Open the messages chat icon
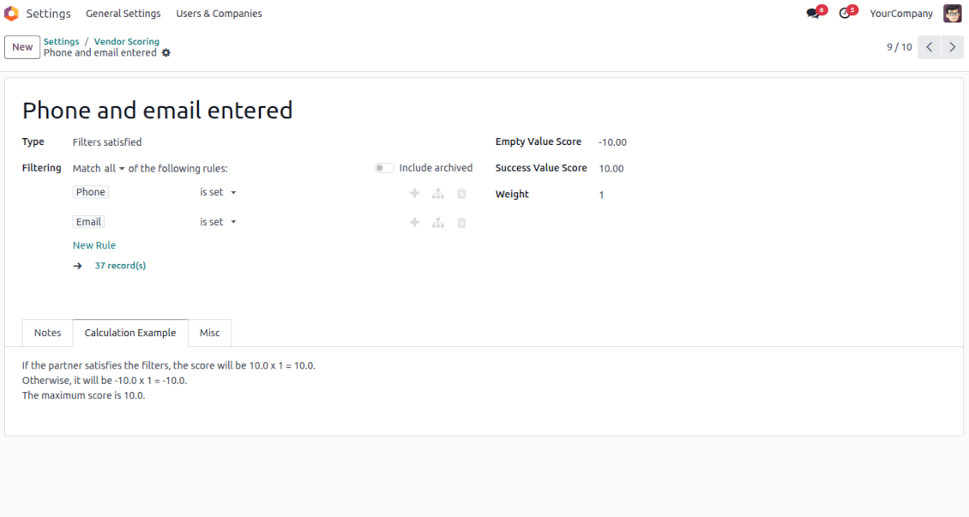The width and height of the screenshot is (969, 517). (813, 13)
